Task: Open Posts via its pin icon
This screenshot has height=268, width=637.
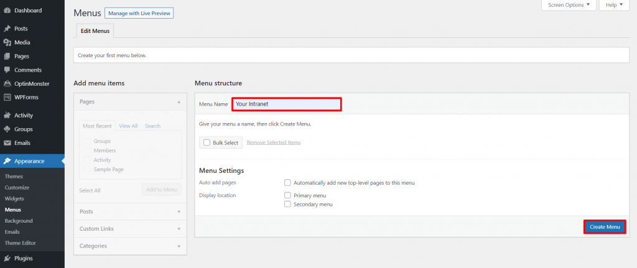Action: click(7, 29)
